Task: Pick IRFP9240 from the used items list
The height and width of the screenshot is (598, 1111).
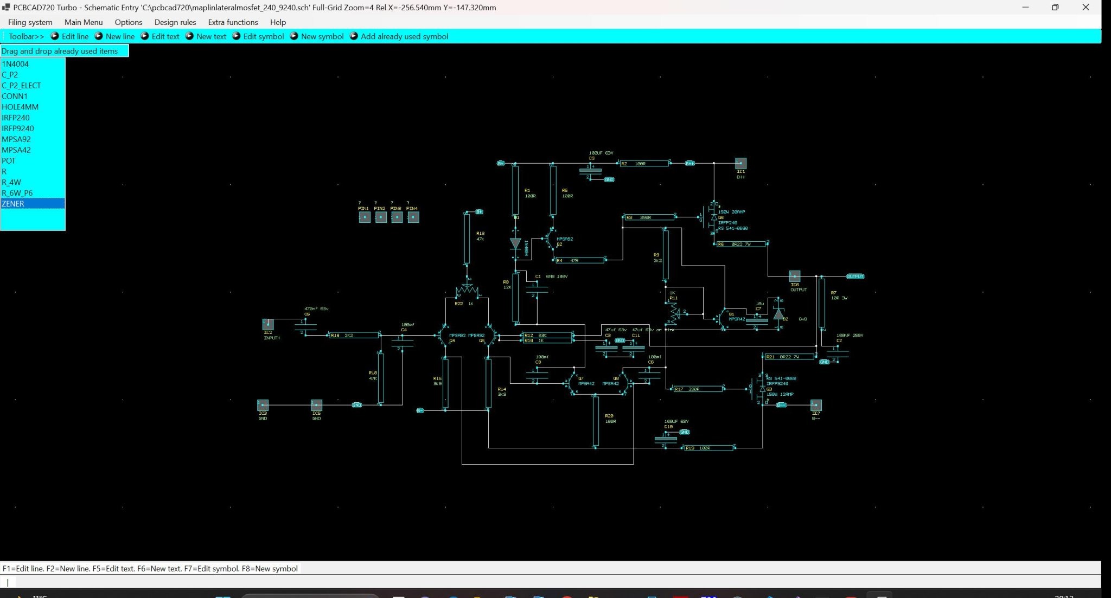Action: [x=33, y=128]
